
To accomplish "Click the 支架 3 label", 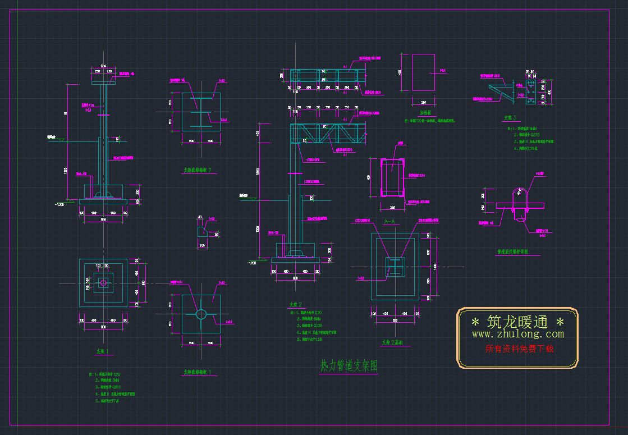I will (x=510, y=118).
